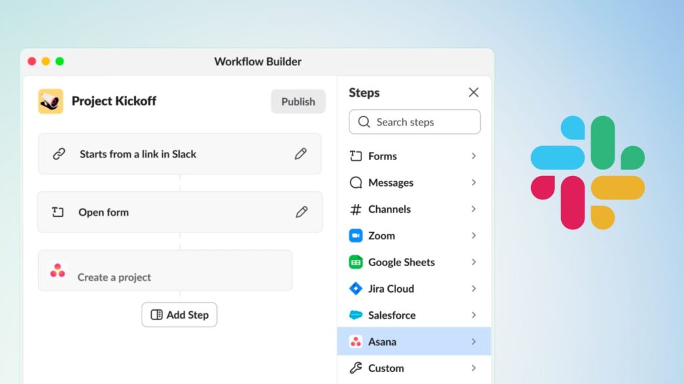Screen dimensions: 684x384
Task: Click the red close window button
Action: coord(32,61)
